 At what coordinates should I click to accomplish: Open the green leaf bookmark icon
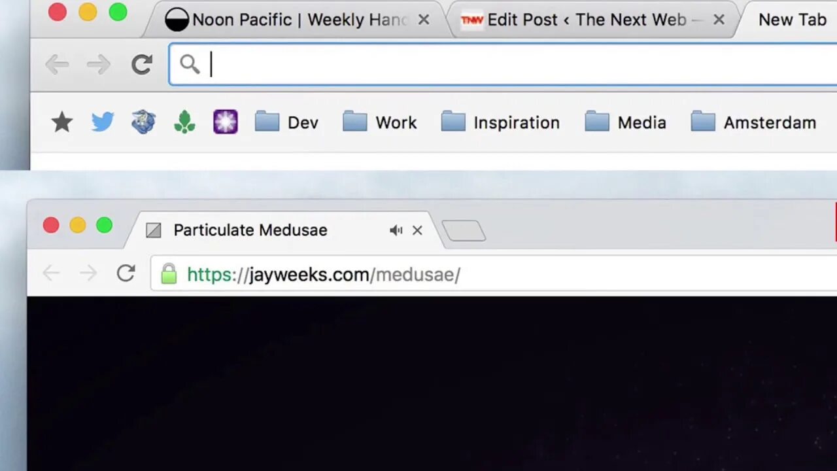(184, 122)
